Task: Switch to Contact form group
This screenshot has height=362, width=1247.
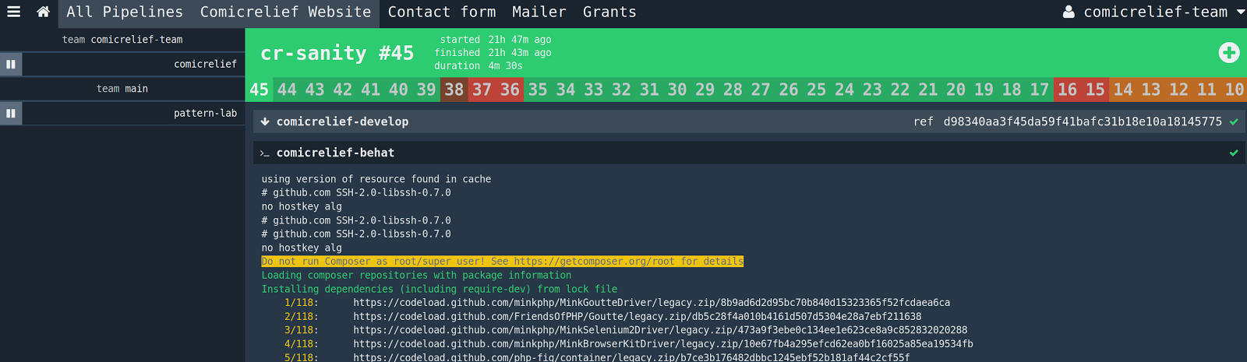Action: tap(442, 12)
